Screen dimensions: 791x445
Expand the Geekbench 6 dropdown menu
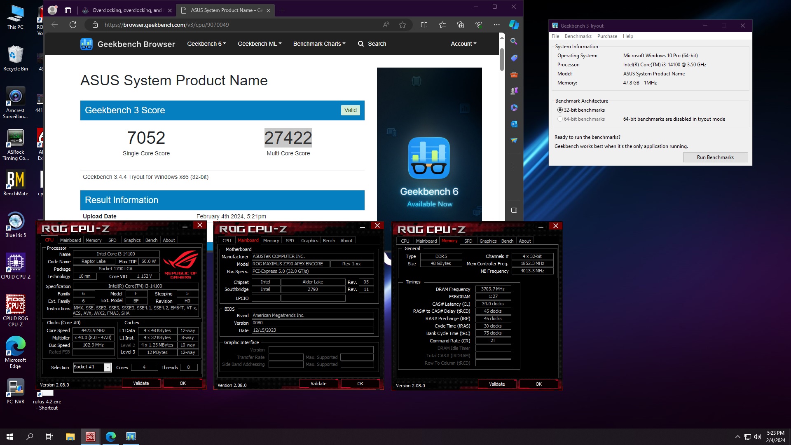pyautogui.click(x=206, y=44)
